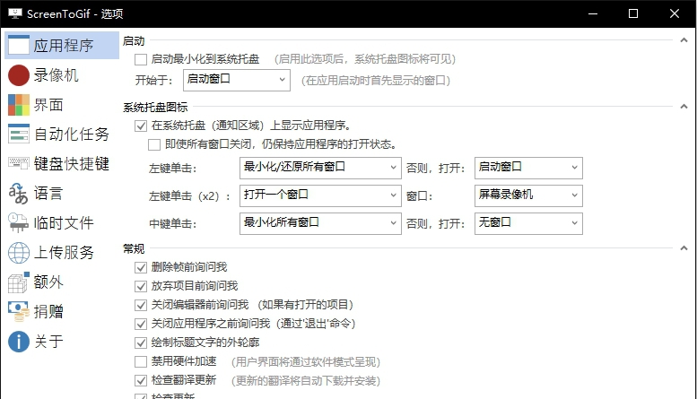Image resolution: width=697 pixels, height=399 pixels.
Task: Open the 窗口 屏幕录像机 dropdown
Action: click(x=528, y=195)
